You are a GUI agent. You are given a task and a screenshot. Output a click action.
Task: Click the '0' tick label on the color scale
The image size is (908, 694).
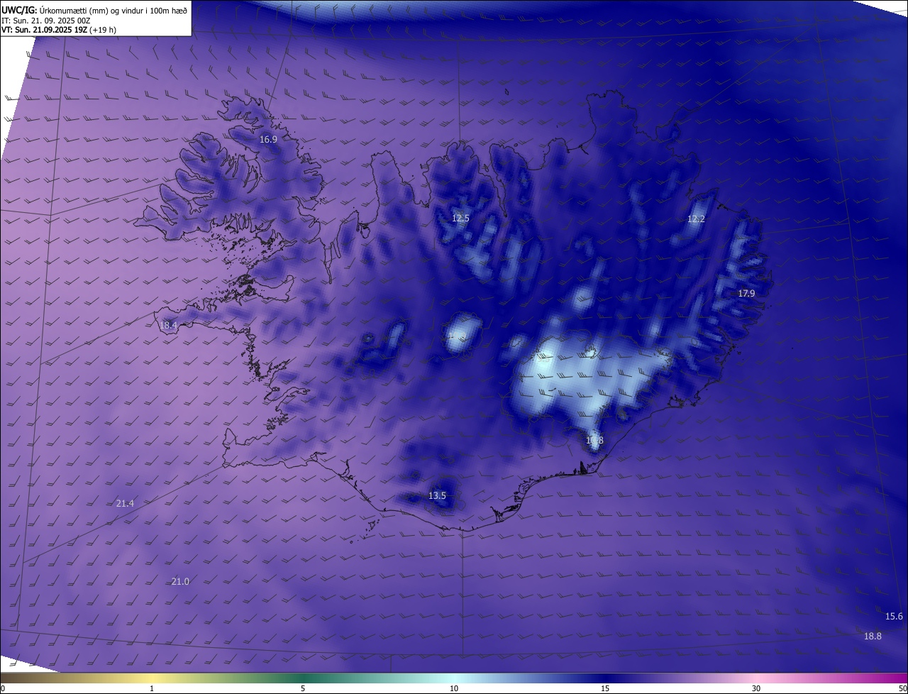3,688
